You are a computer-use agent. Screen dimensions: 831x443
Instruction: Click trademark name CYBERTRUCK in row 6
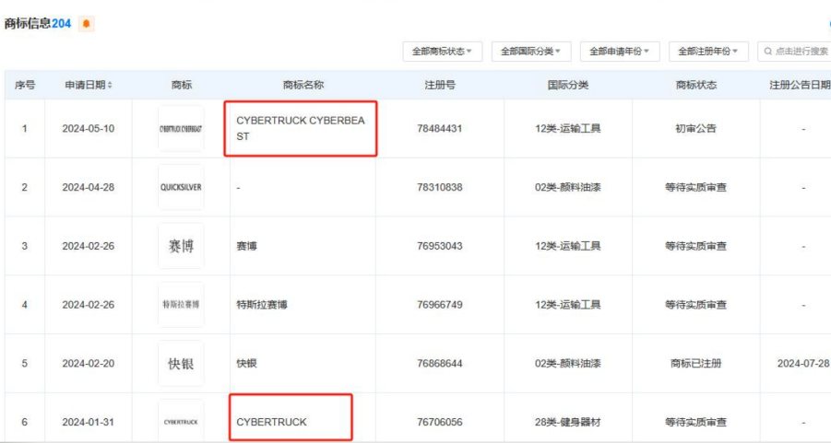271,422
